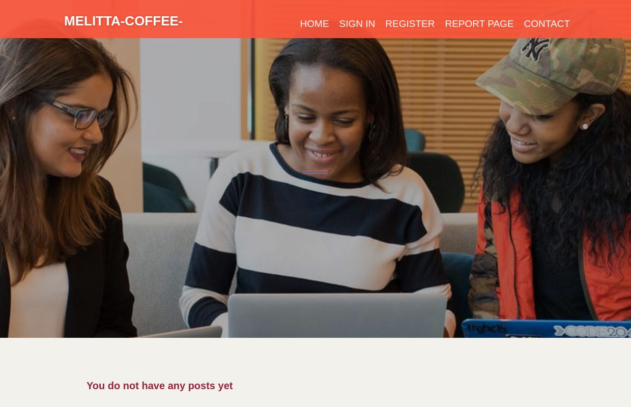Image resolution: width=631 pixels, height=407 pixels.
Task: Click the silver laptop in the hero photo
Action: coord(337,315)
